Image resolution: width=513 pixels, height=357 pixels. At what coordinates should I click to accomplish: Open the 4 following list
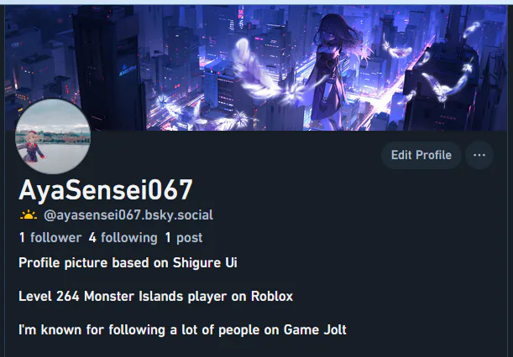(123, 238)
